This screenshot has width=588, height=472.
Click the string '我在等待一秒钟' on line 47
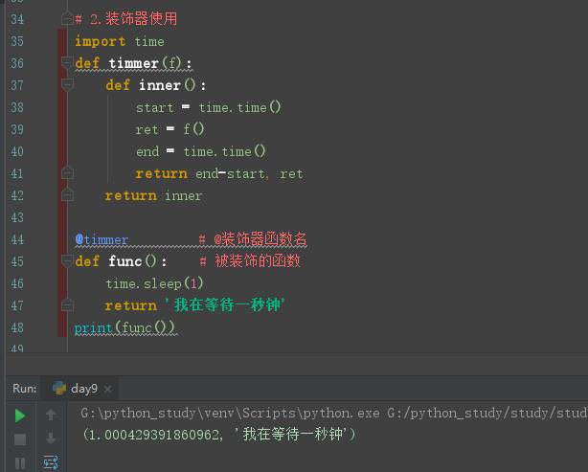[x=225, y=304]
